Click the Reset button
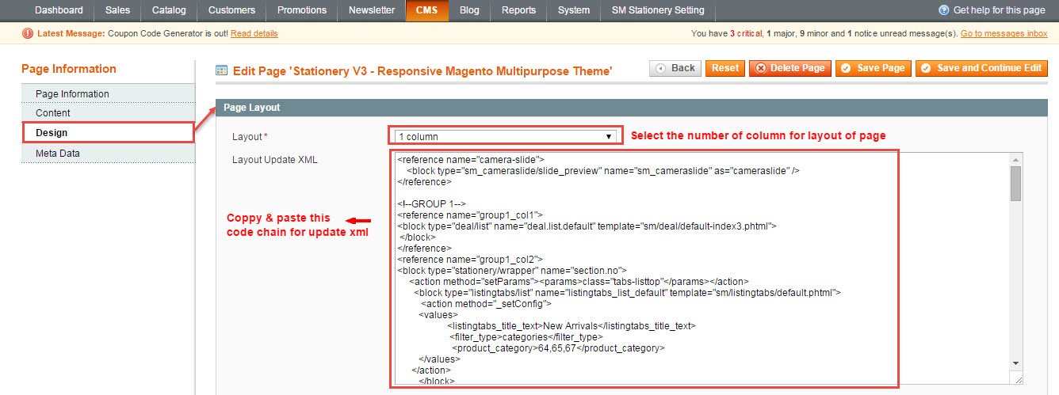The width and height of the screenshot is (1059, 395). [x=724, y=68]
